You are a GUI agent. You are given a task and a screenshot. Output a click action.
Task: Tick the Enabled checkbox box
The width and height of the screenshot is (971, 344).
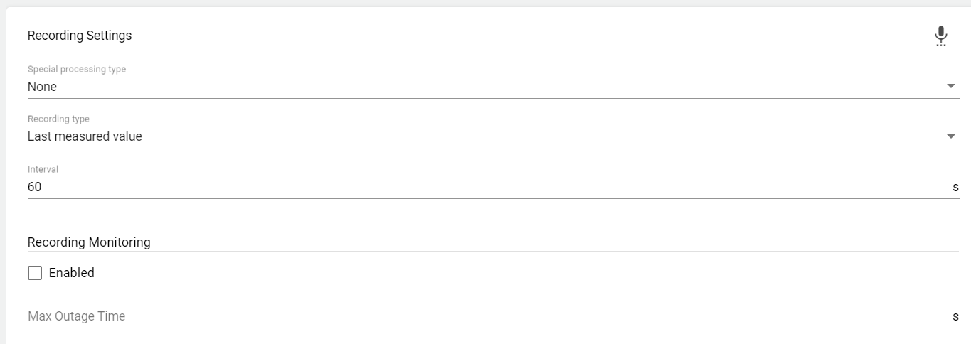35,273
